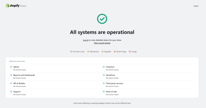Image resolution: width=206 pixels, height=108 pixels.
Task: Click No known issues text under Admin
Action: point(20,70)
